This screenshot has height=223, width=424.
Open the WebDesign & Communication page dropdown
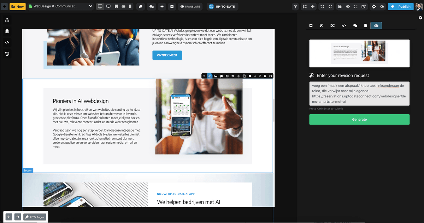[x=61, y=6]
